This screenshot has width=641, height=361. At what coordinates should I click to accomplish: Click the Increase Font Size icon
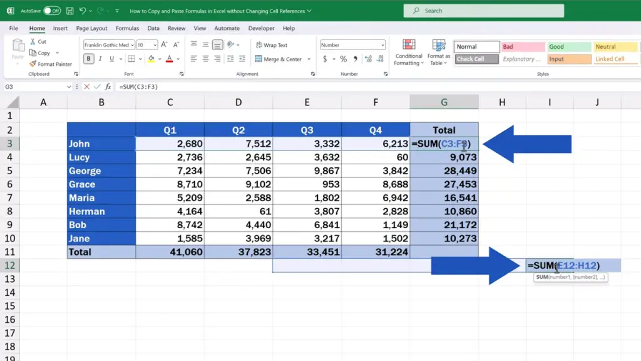click(x=164, y=44)
